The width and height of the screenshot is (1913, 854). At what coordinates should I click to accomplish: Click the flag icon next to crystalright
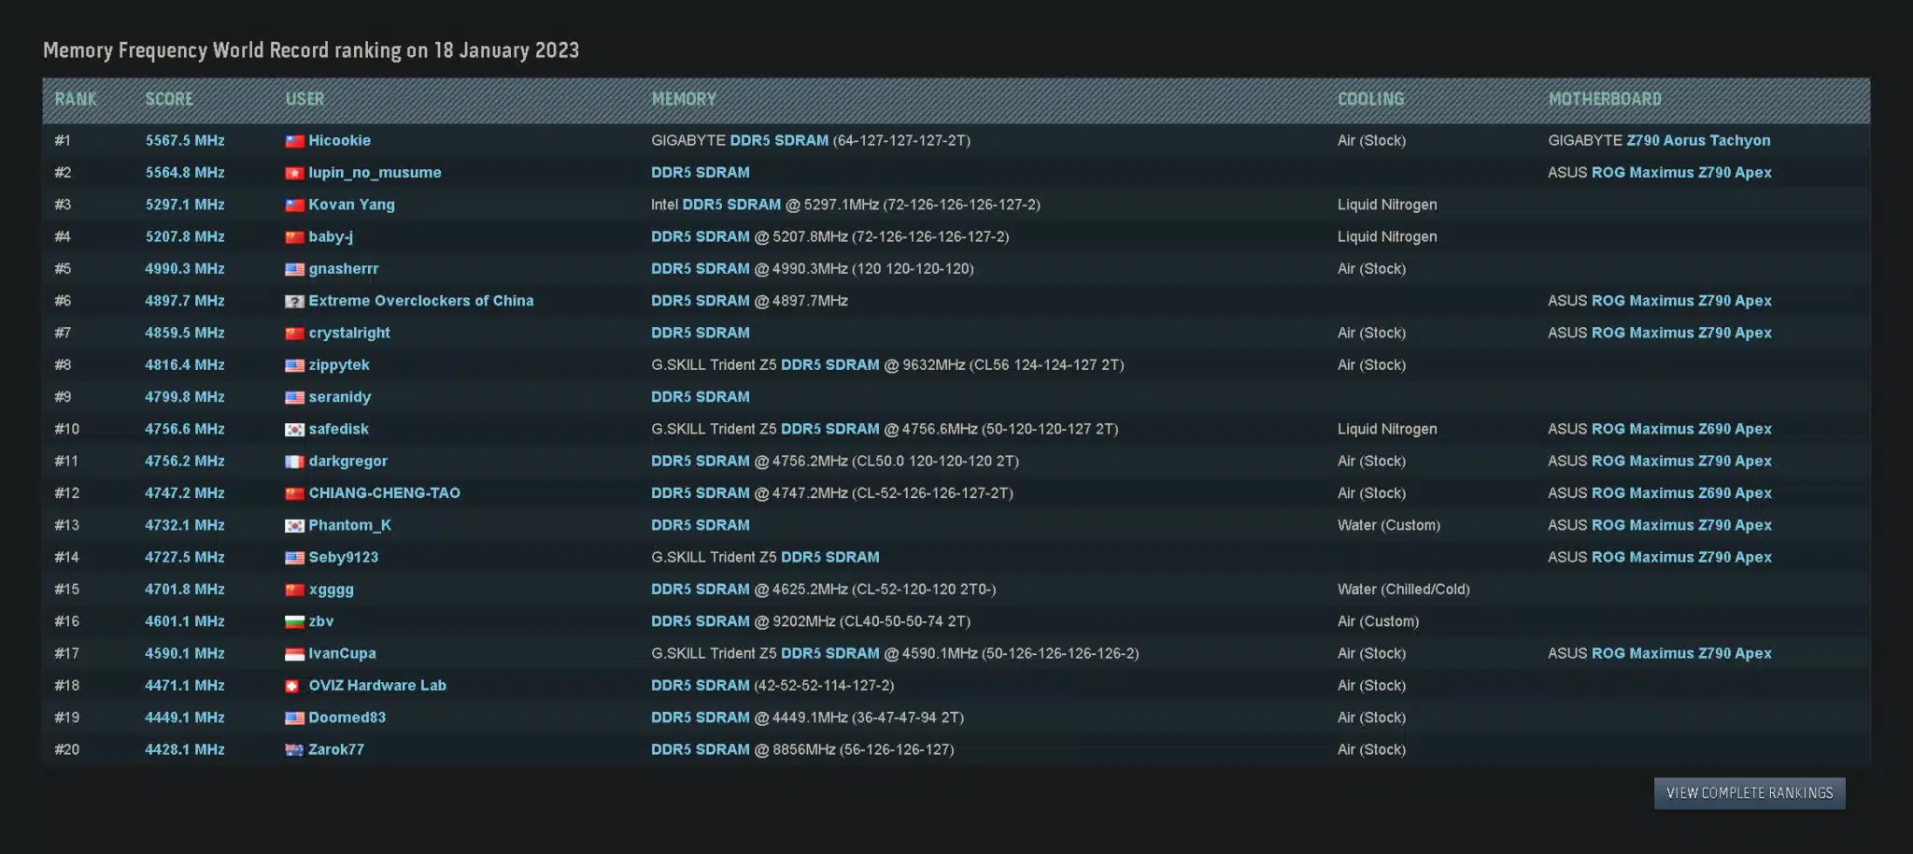point(294,334)
